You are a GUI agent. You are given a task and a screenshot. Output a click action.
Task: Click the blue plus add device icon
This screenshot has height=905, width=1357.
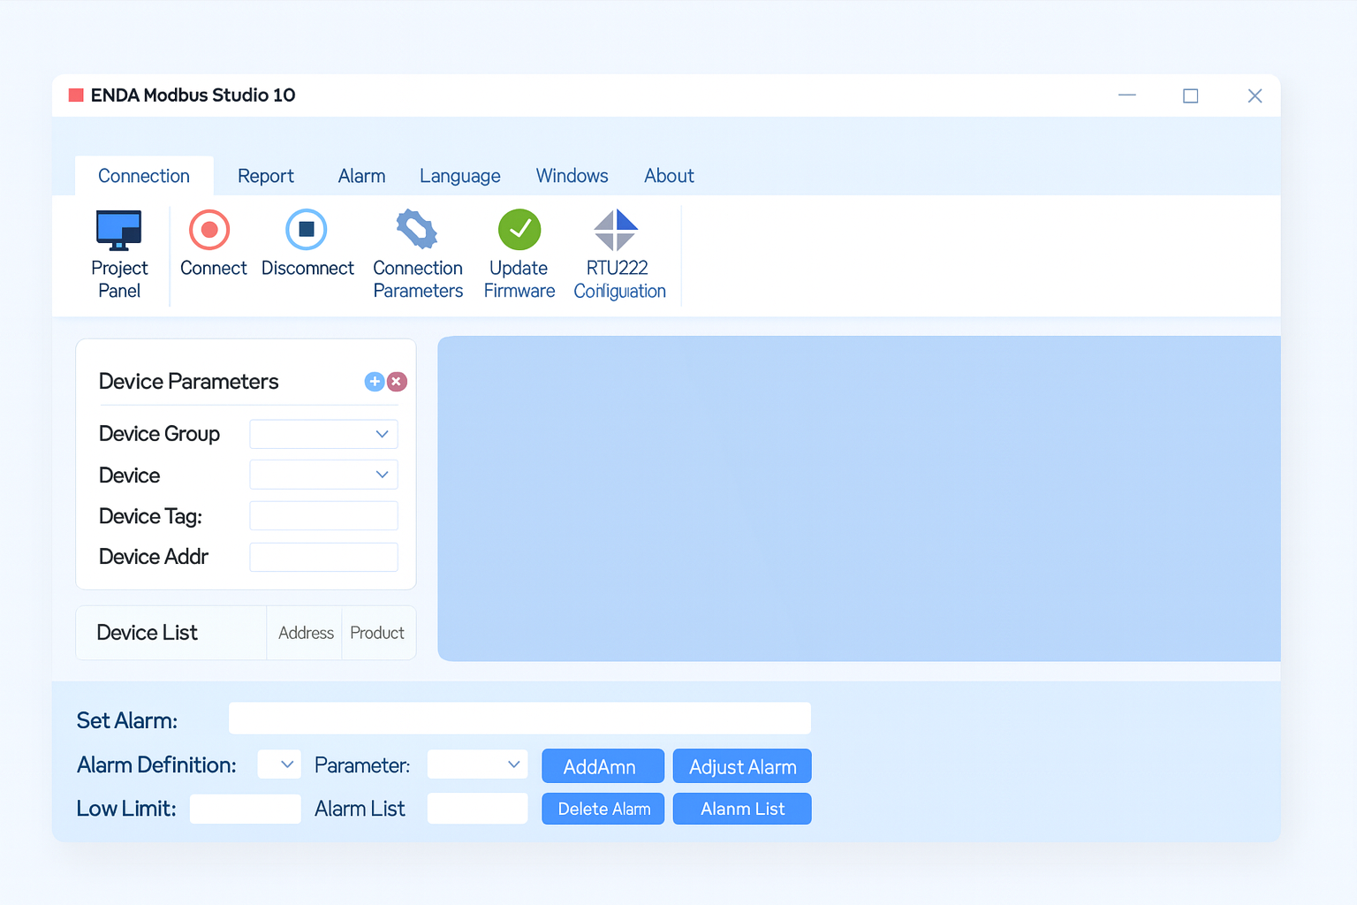(375, 382)
